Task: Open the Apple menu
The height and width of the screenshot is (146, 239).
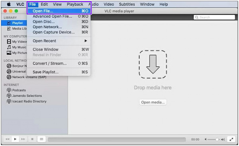Action: coord(9,4)
